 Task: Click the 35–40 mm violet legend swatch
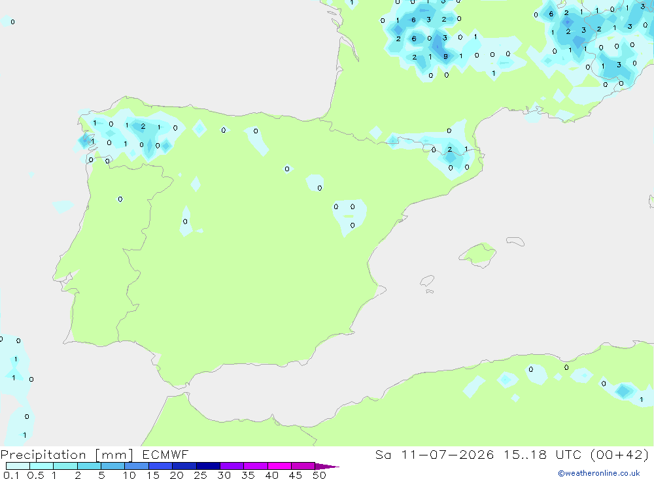pos(256,466)
